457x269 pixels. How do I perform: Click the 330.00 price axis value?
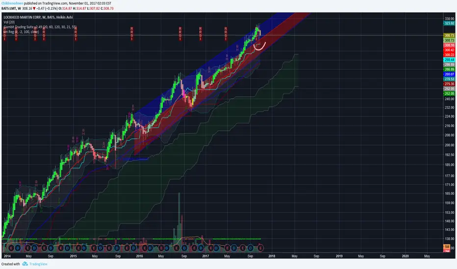point(450,18)
